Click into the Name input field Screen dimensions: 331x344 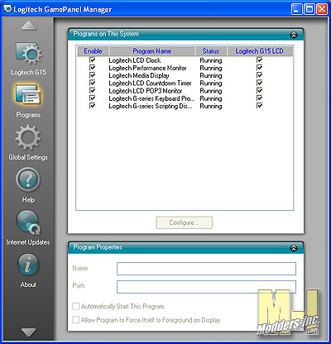(206, 269)
